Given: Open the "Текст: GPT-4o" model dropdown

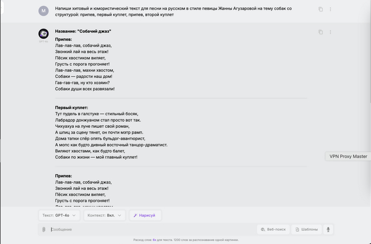Looking at the screenshot, I should click(60, 215).
